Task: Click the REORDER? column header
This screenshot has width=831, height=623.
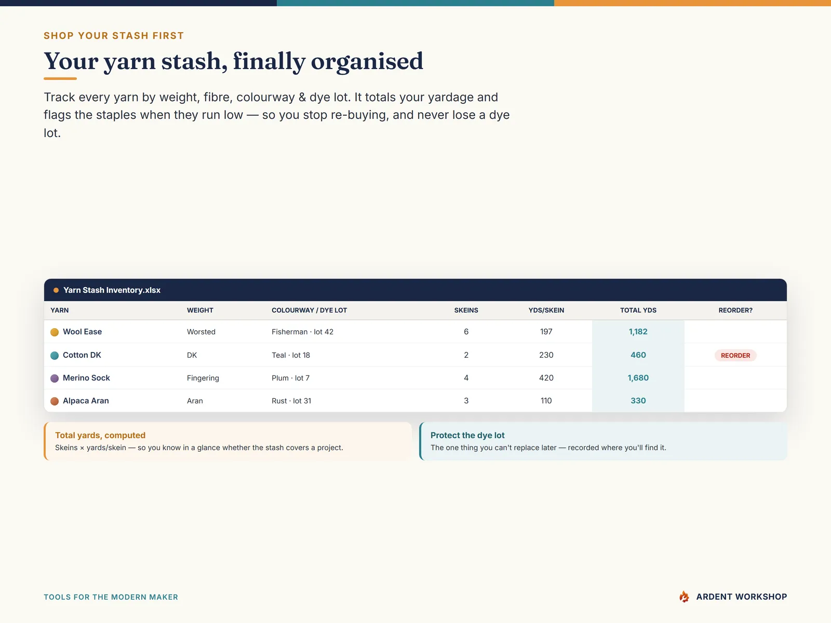Action: pos(735,310)
